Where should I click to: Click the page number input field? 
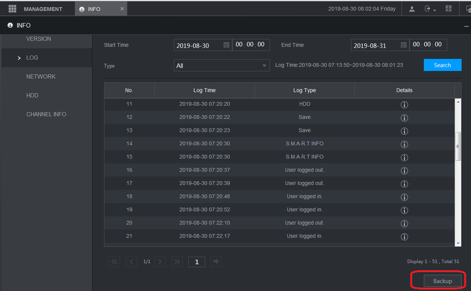click(197, 262)
